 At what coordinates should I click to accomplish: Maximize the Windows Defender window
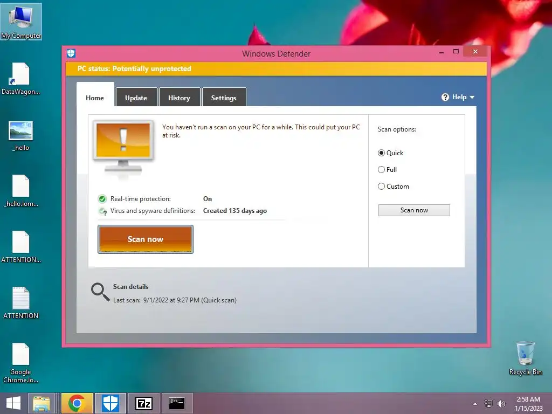click(456, 52)
